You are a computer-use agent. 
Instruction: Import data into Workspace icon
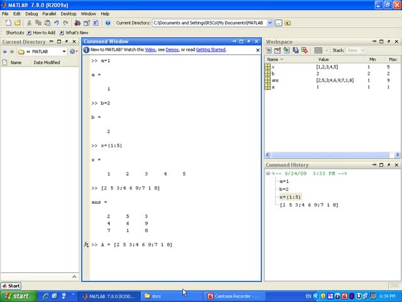point(286,50)
